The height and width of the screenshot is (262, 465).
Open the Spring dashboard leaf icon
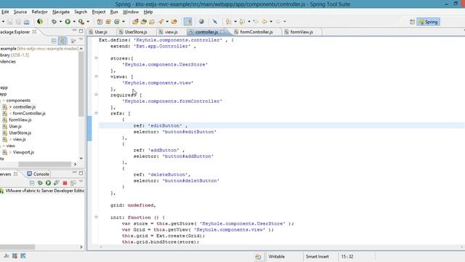(x=40, y=21)
